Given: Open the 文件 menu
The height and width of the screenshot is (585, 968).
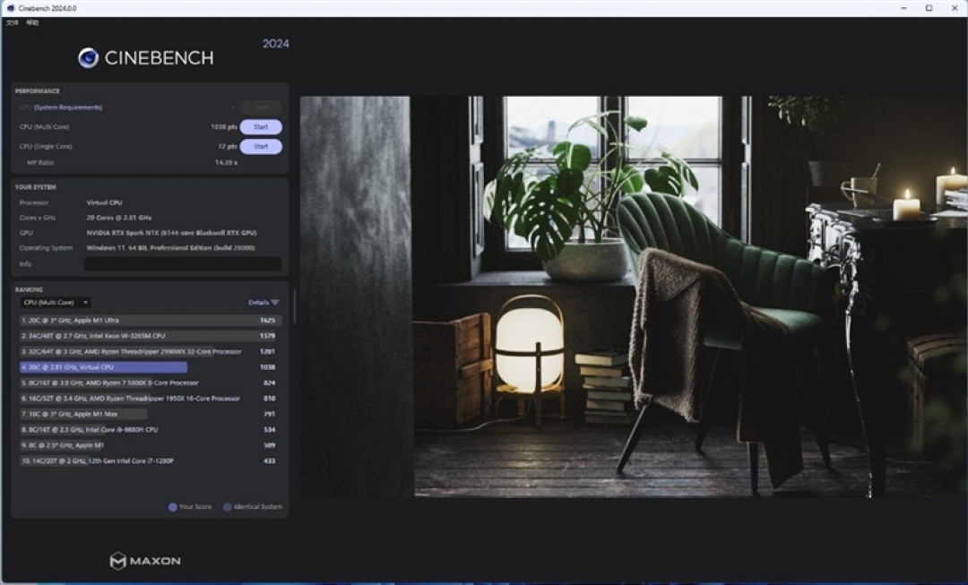Looking at the screenshot, I should pos(13,22).
